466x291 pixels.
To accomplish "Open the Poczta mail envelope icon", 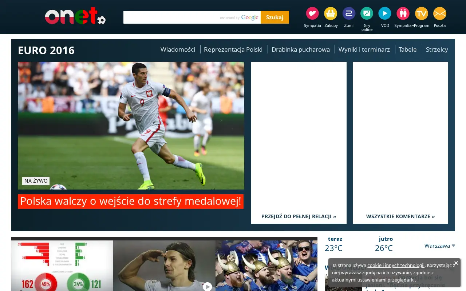I will [440, 13].
